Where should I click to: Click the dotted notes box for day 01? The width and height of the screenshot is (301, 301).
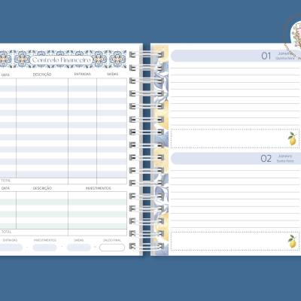235,138
